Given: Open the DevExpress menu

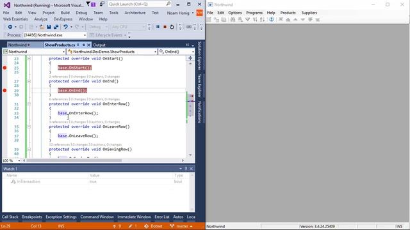Looking at the screenshot, I should point(63,19).
